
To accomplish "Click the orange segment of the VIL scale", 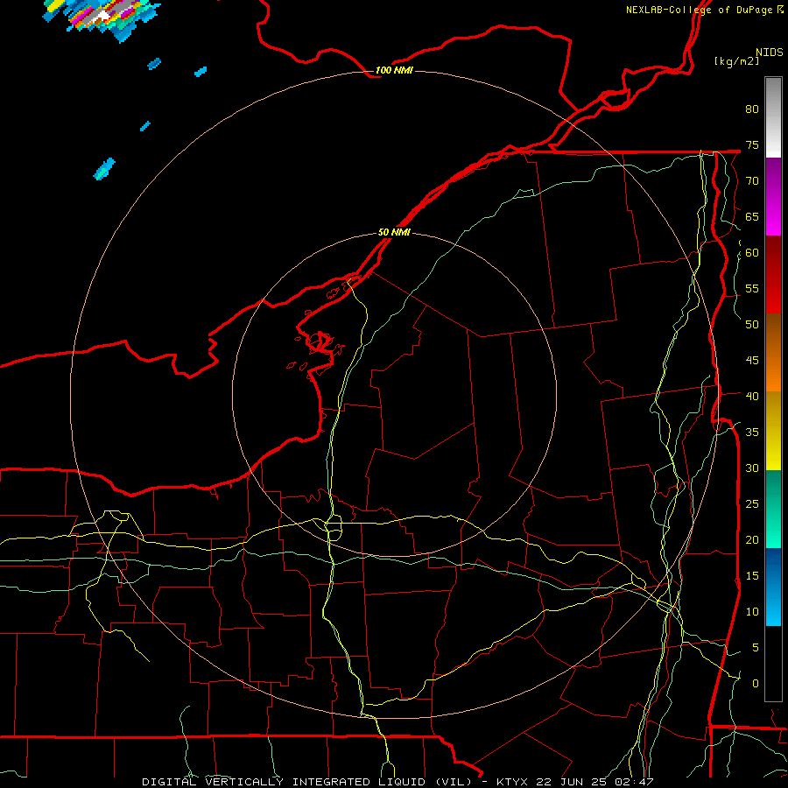I will (x=773, y=372).
